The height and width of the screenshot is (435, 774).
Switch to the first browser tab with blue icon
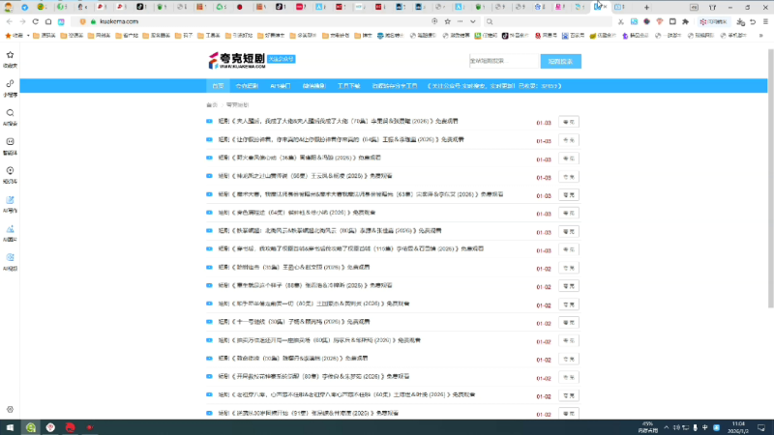25,8
